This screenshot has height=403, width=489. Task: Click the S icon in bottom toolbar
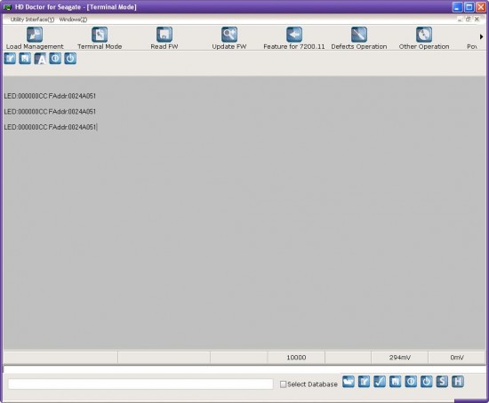click(442, 382)
